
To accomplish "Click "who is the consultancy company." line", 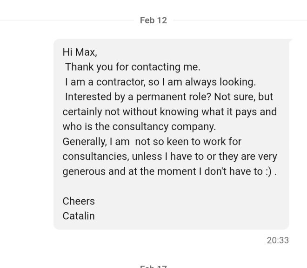I will pyautogui.click(x=139, y=126).
